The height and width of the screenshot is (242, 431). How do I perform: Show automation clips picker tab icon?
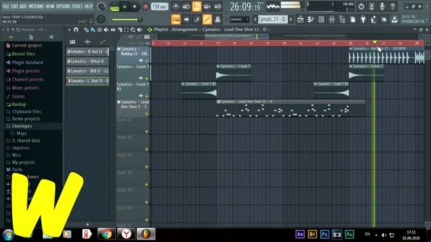click(102, 42)
